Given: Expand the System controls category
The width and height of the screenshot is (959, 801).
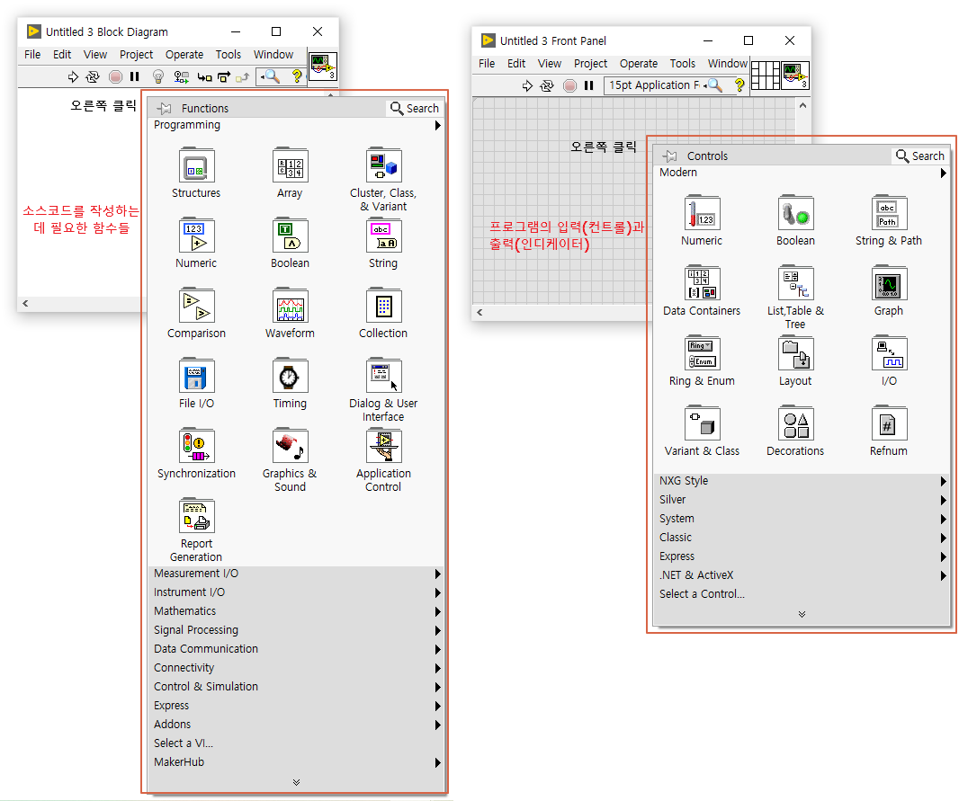Looking at the screenshot, I should pyautogui.click(x=802, y=519).
